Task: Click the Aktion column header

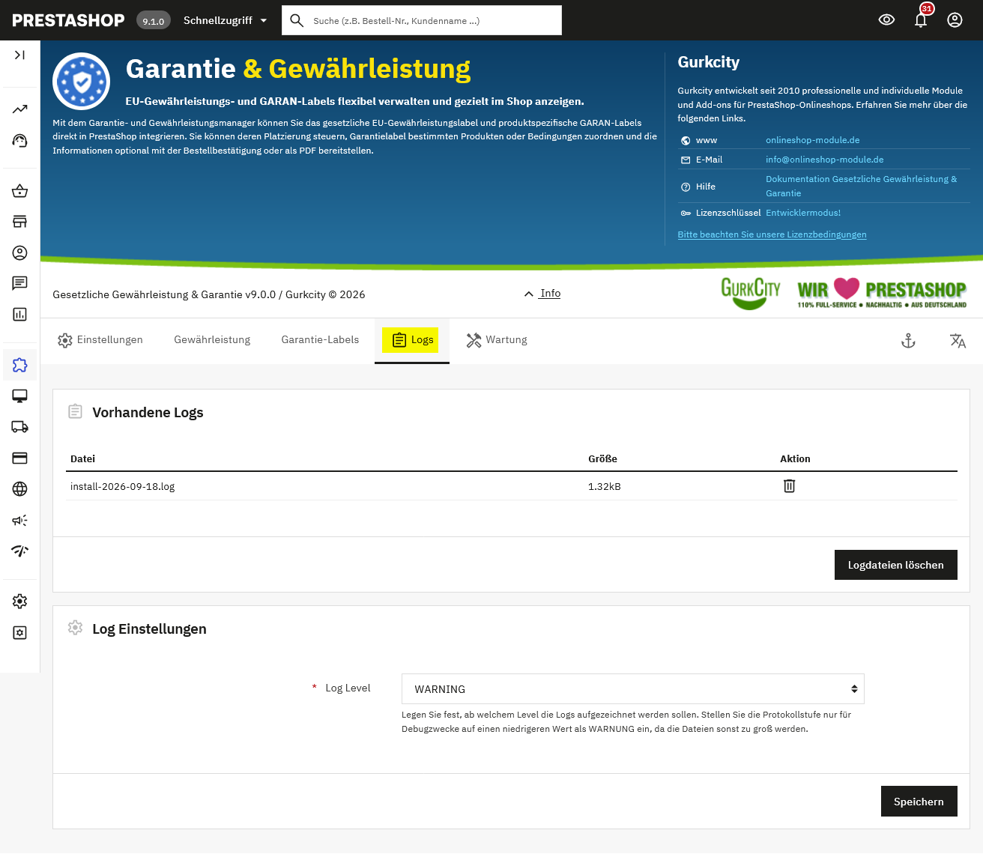Action: coord(795,459)
